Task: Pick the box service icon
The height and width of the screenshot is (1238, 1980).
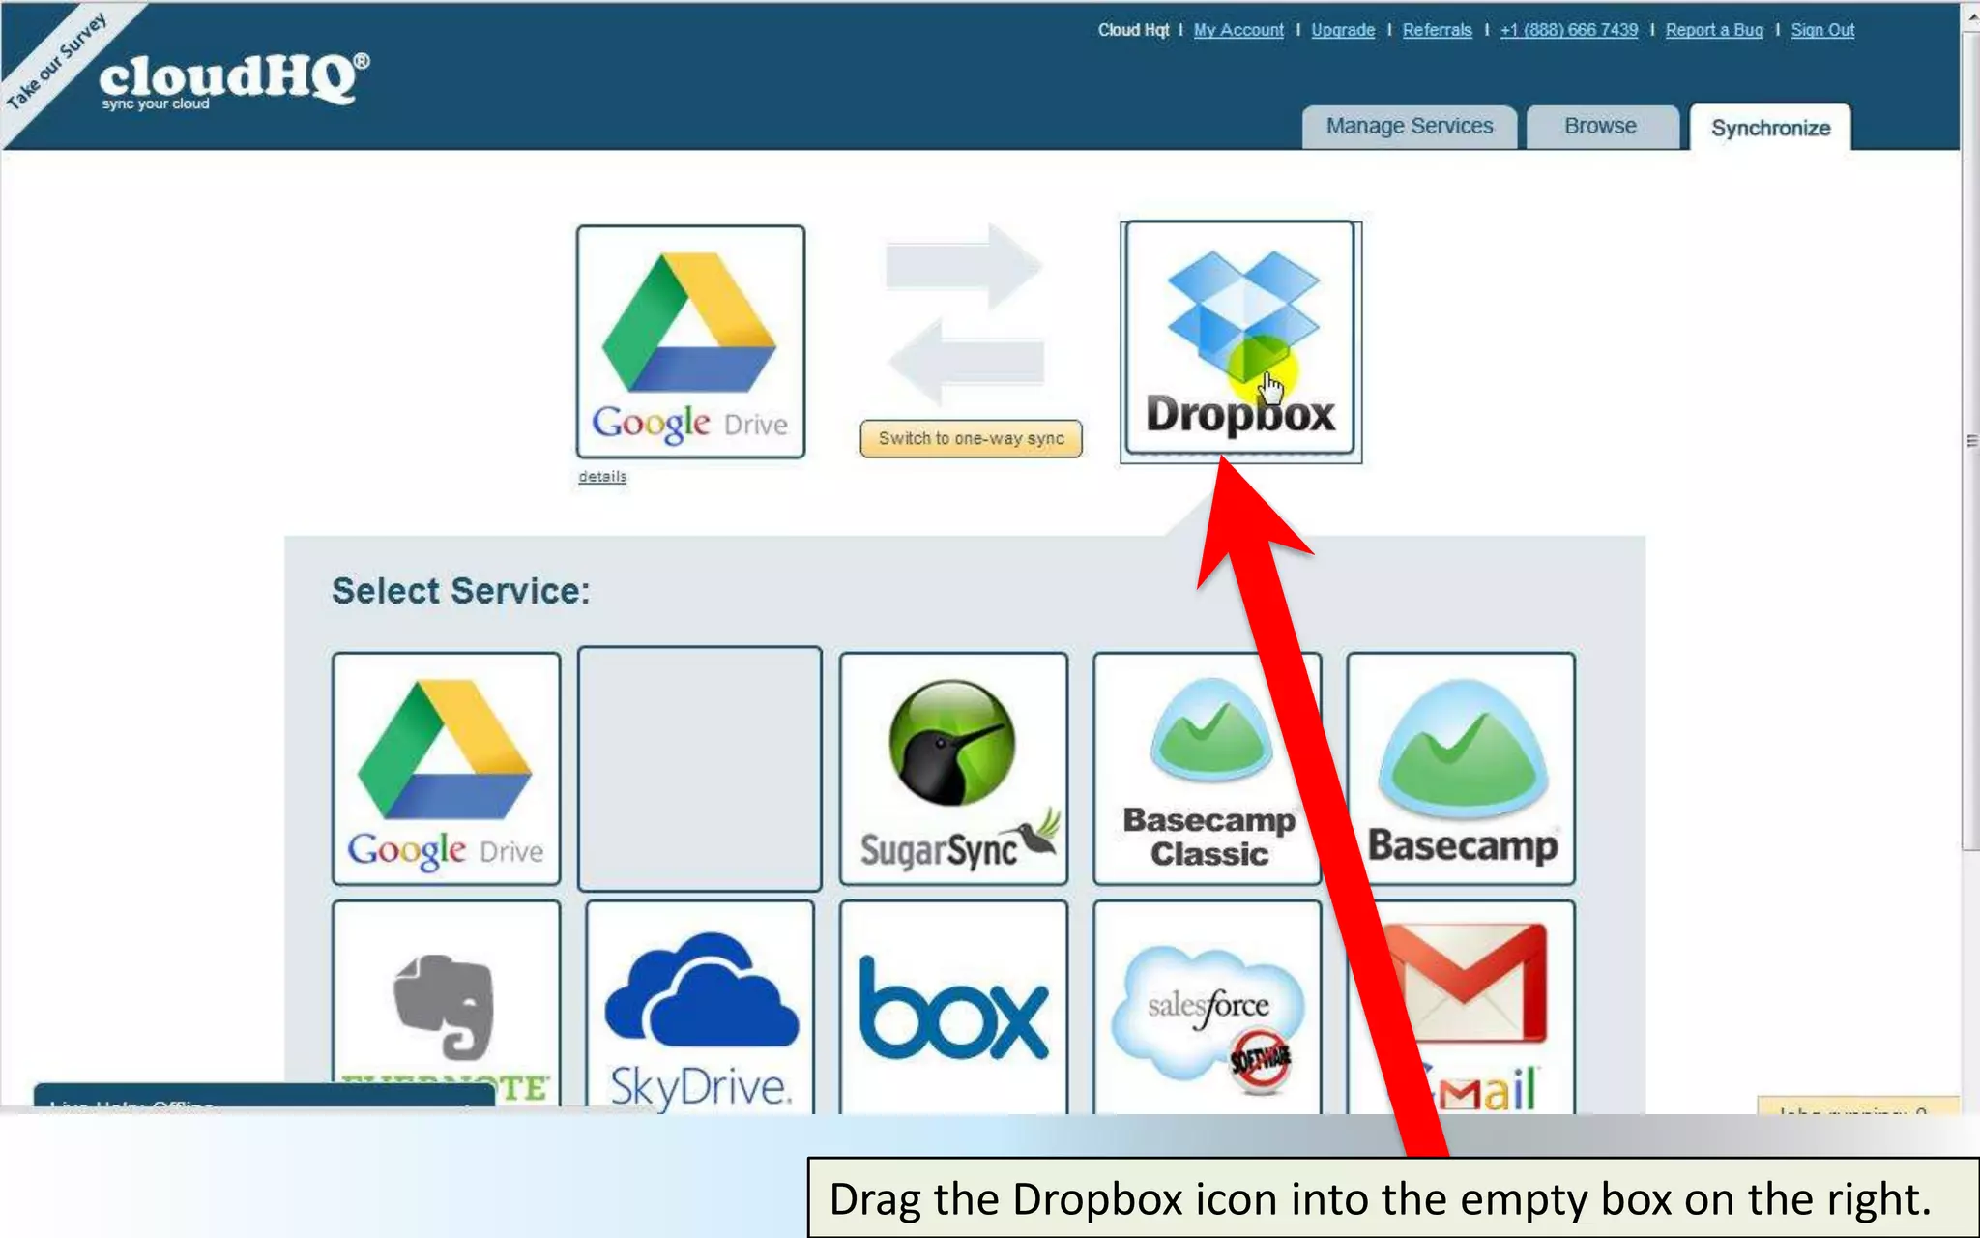Action: click(953, 1007)
